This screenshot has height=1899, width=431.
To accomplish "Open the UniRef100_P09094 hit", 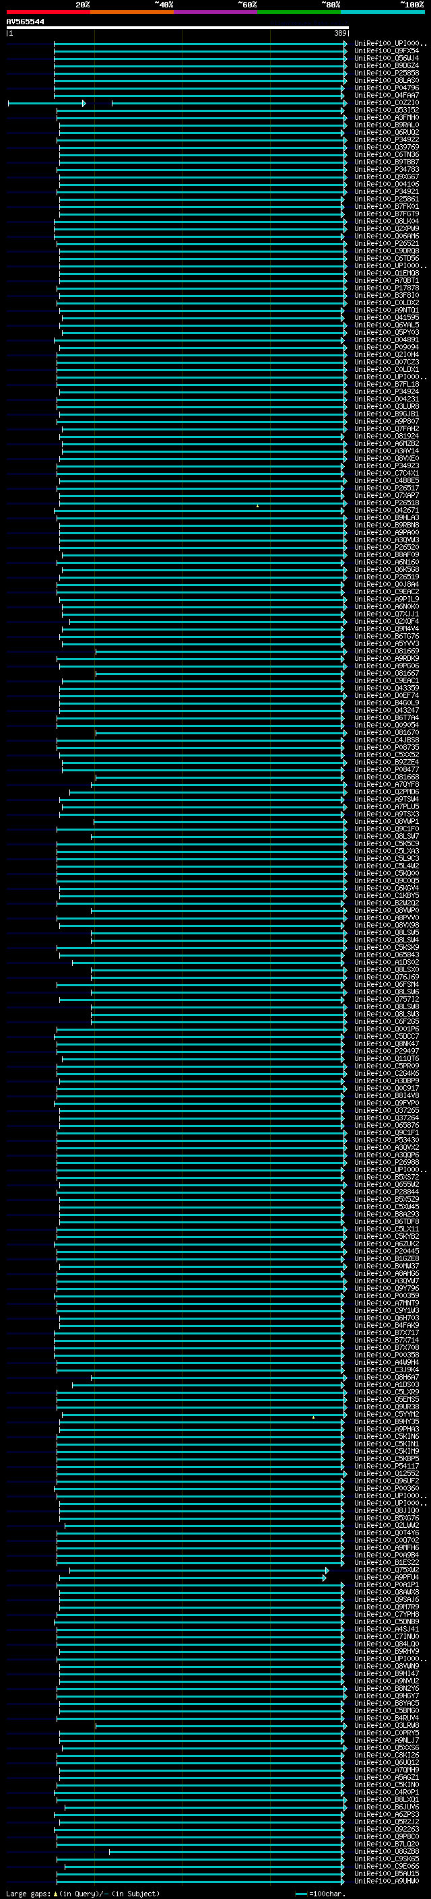I will coord(387,347).
